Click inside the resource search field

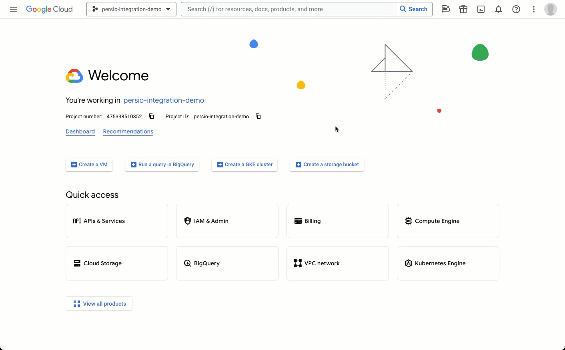pos(287,9)
